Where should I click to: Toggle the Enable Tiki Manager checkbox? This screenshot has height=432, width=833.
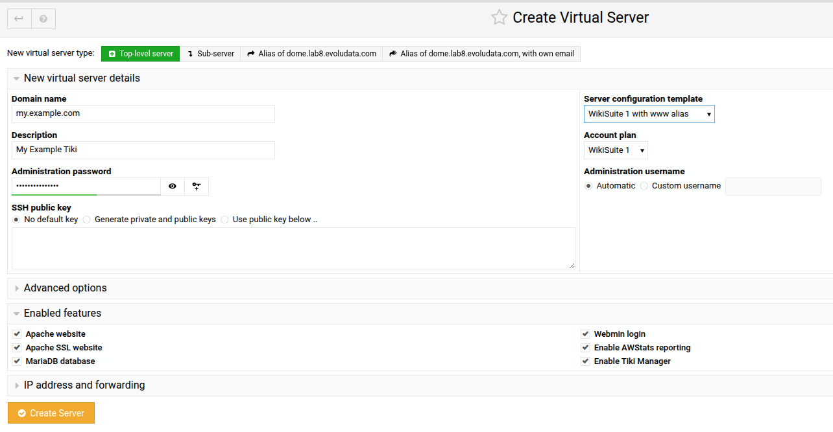coord(585,361)
